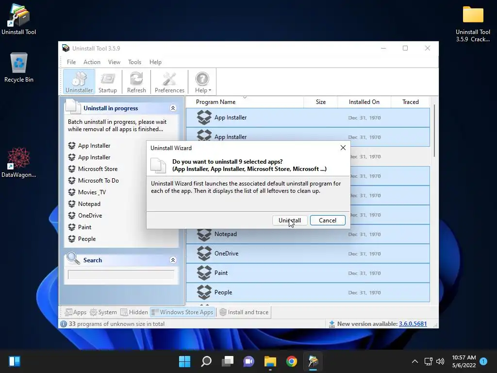The height and width of the screenshot is (373, 497).
Task: Close the Uninstall Wizard with X
Action: 343,148
